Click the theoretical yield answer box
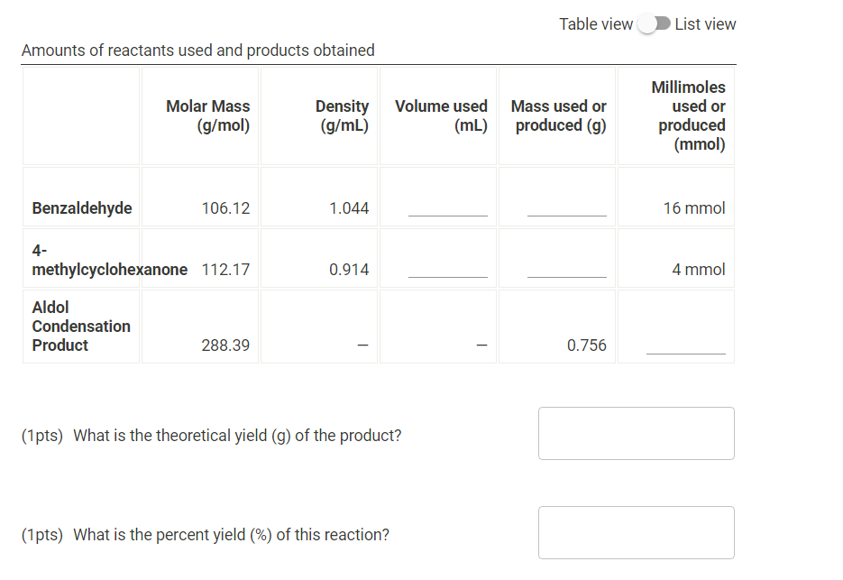 (636, 433)
